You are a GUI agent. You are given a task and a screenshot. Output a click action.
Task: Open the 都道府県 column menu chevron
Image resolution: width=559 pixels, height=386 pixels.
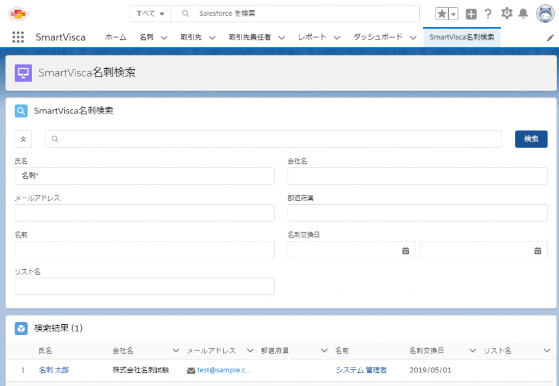click(x=324, y=351)
